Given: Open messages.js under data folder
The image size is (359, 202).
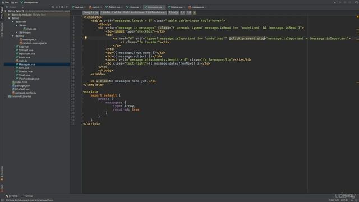Looking at the screenshot, I should [27, 40].
